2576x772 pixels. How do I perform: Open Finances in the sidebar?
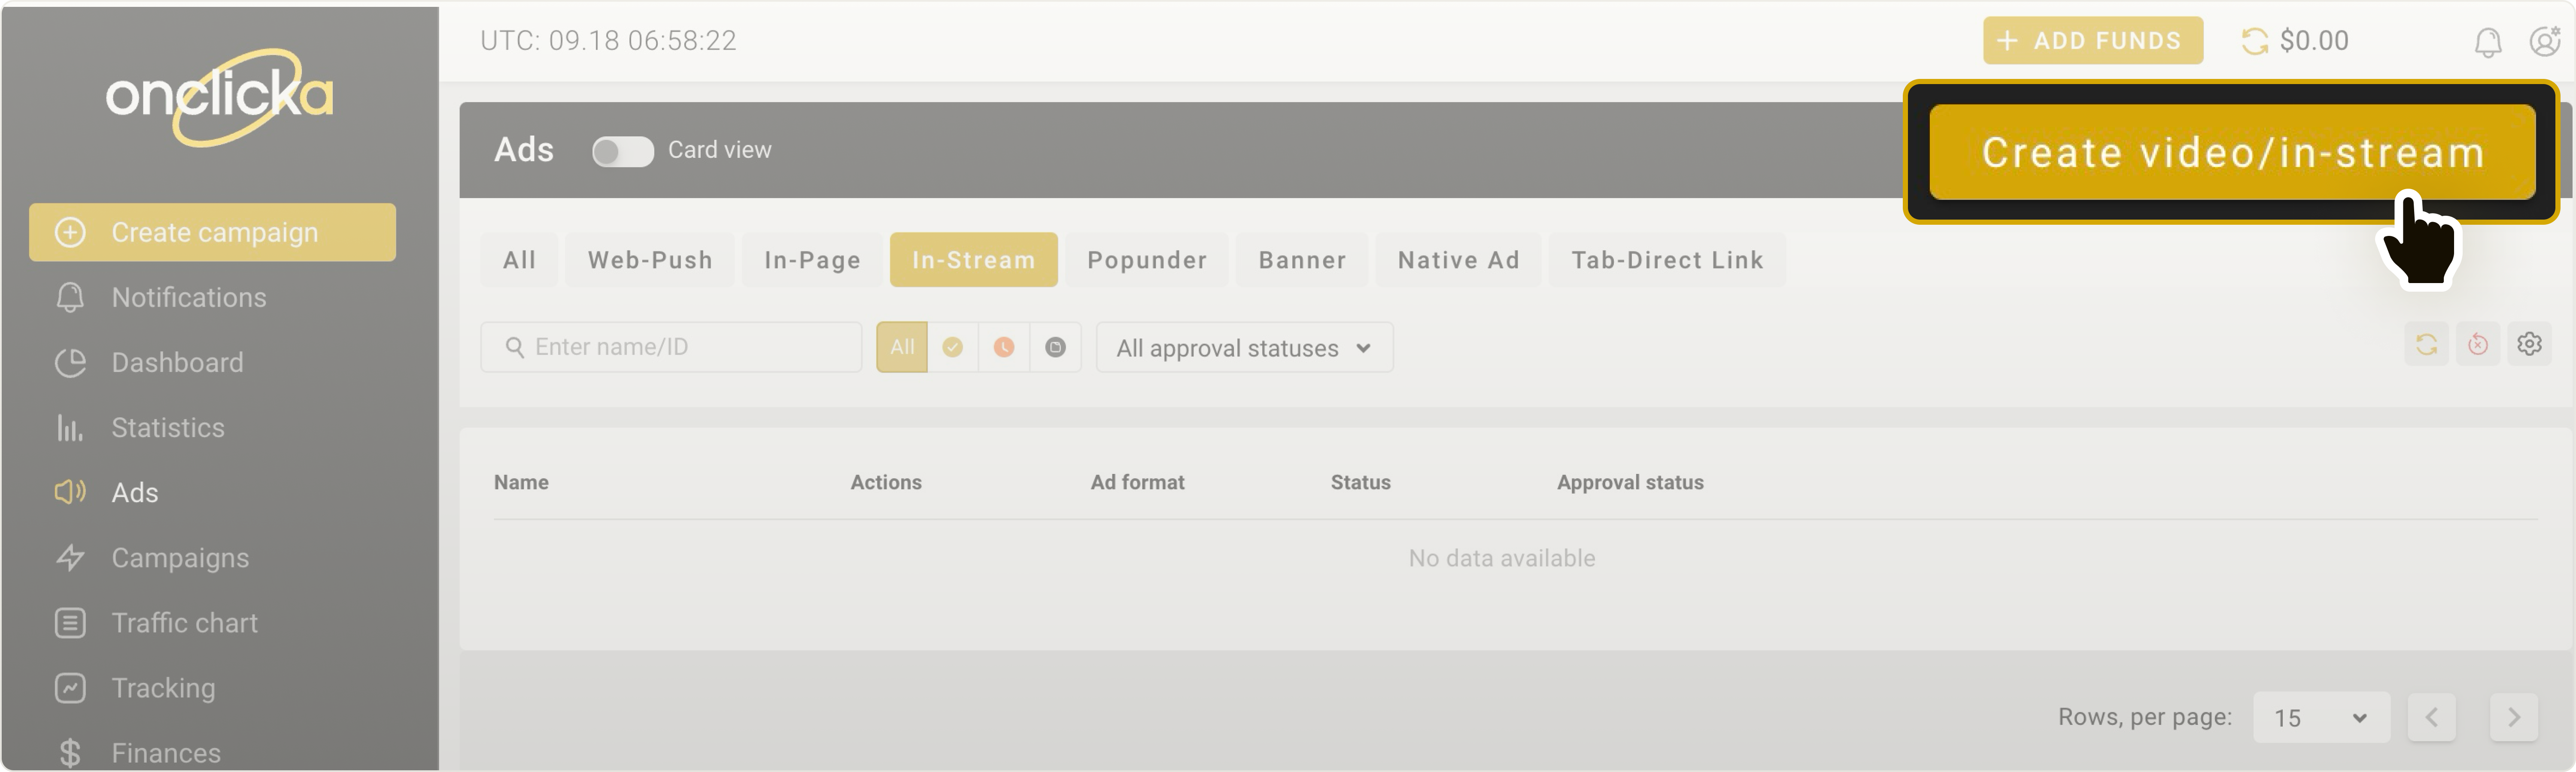point(166,751)
